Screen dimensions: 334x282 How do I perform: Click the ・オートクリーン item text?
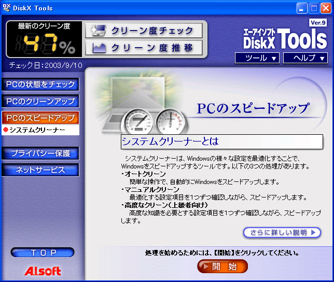[143, 174]
